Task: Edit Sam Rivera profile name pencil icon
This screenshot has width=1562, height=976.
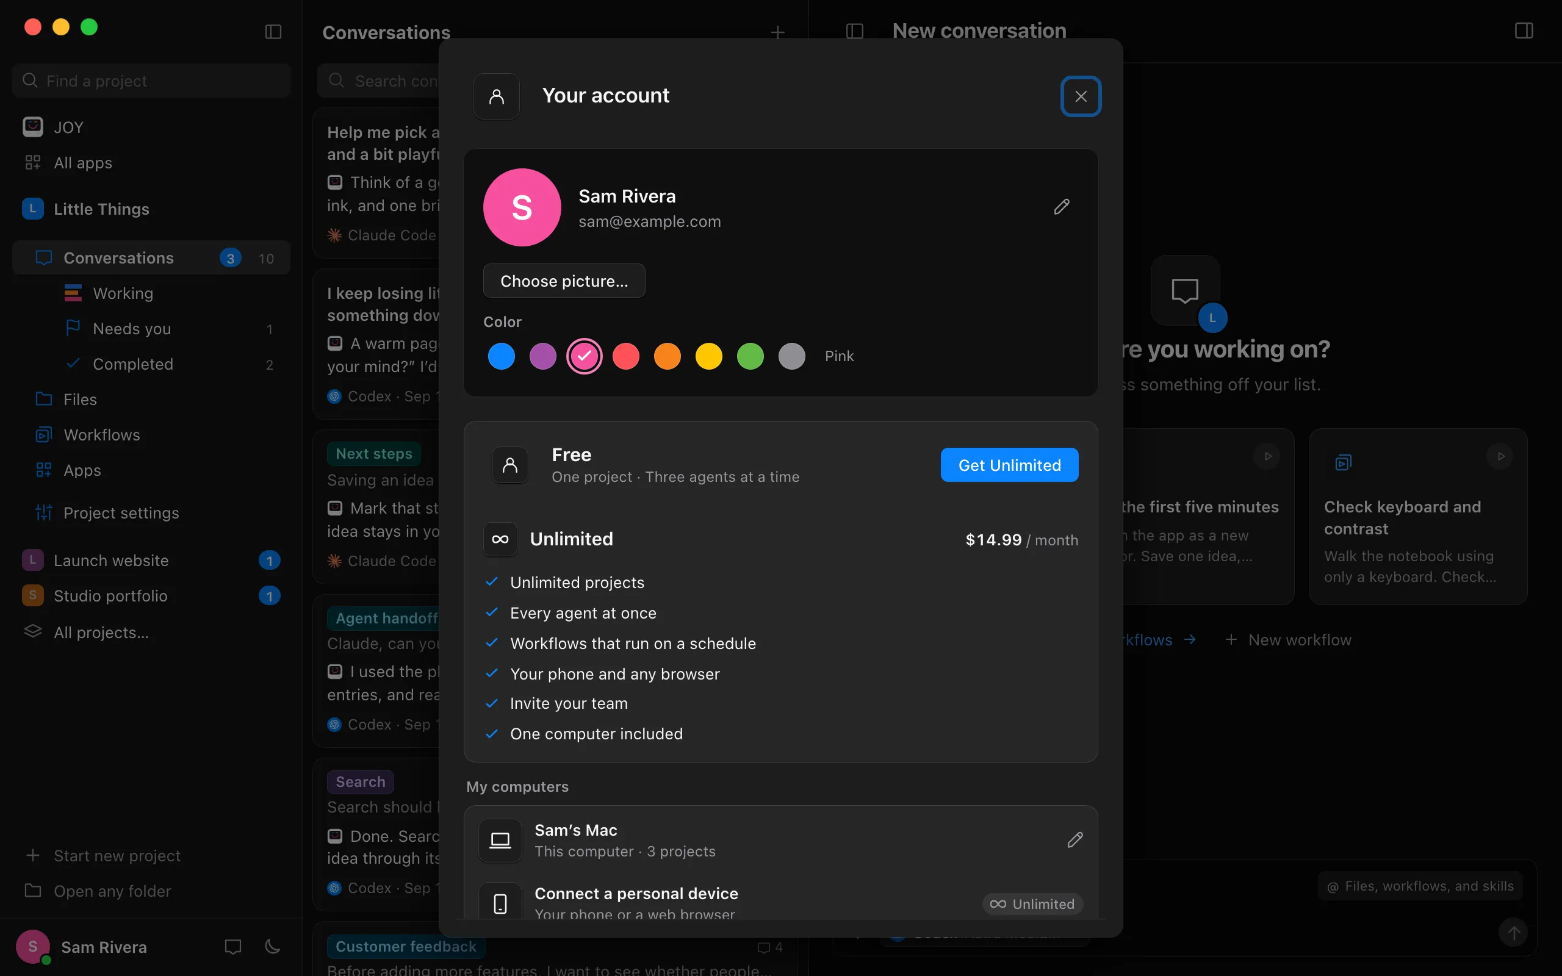Action: pyautogui.click(x=1062, y=207)
